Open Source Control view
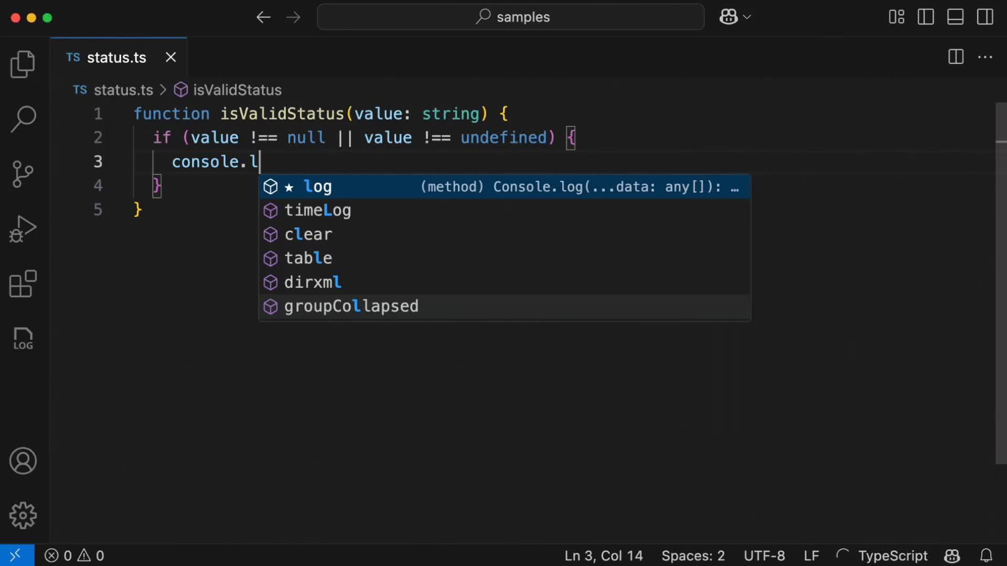The height and width of the screenshot is (566, 1007). [23, 174]
